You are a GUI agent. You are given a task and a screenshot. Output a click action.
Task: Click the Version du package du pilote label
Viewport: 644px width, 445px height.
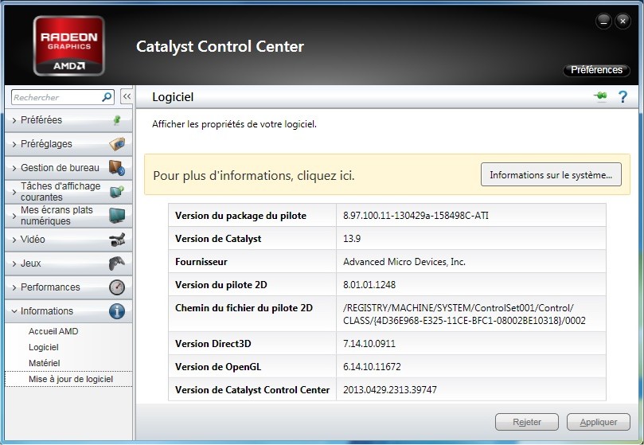pyautogui.click(x=240, y=216)
